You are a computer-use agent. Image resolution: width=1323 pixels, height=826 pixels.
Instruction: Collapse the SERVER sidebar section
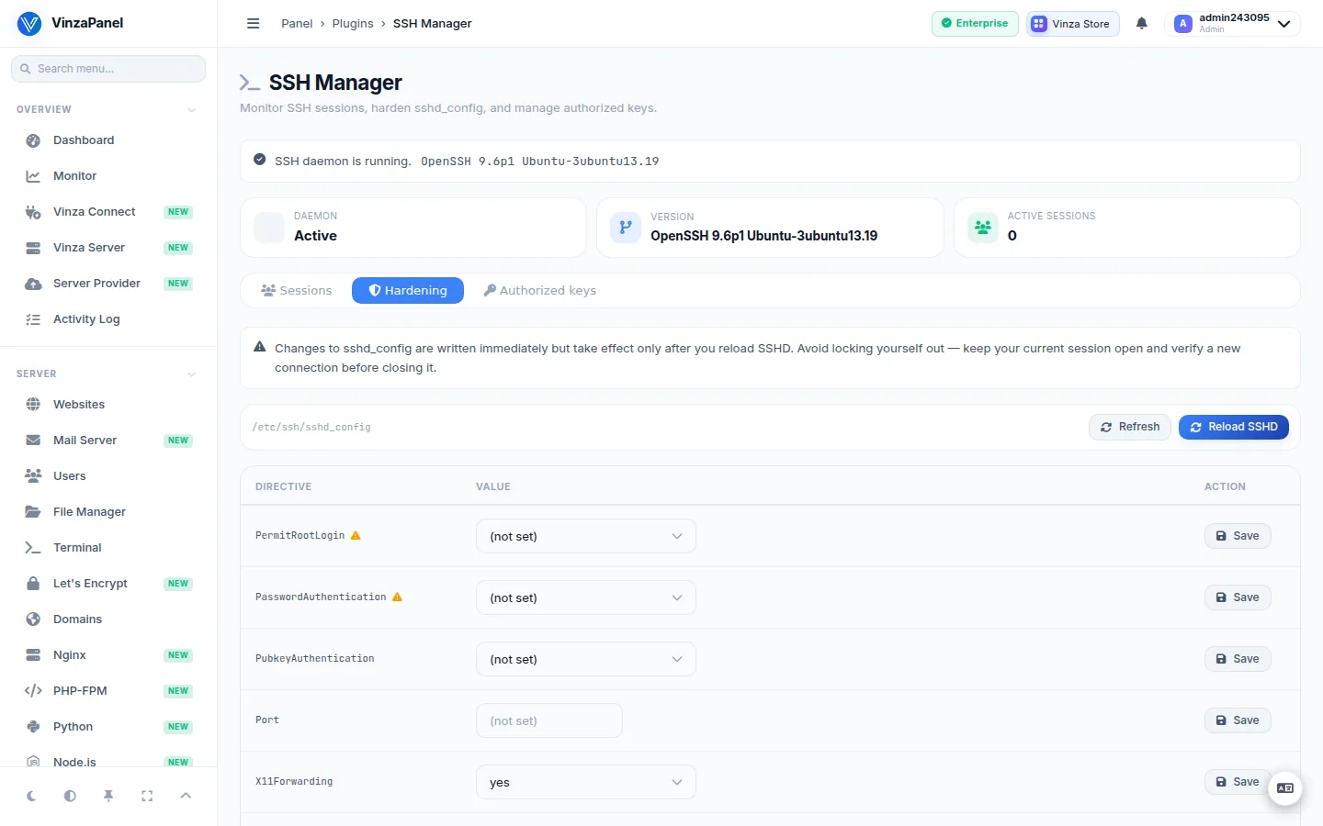pyautogui.click(x=108, y=374)
